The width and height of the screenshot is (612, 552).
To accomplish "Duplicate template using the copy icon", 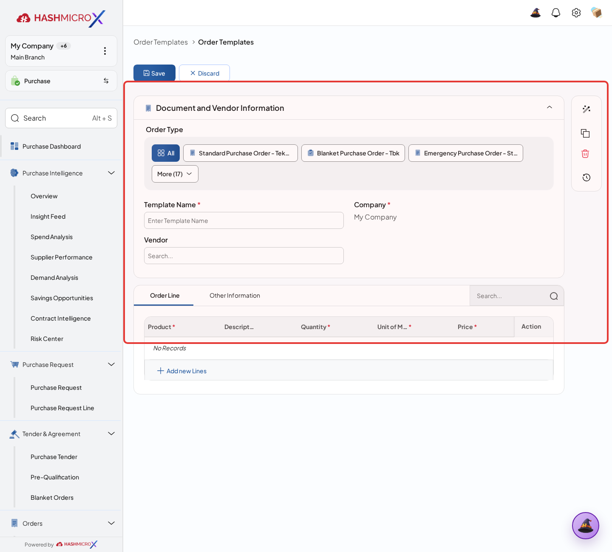I will click(585, 133).
